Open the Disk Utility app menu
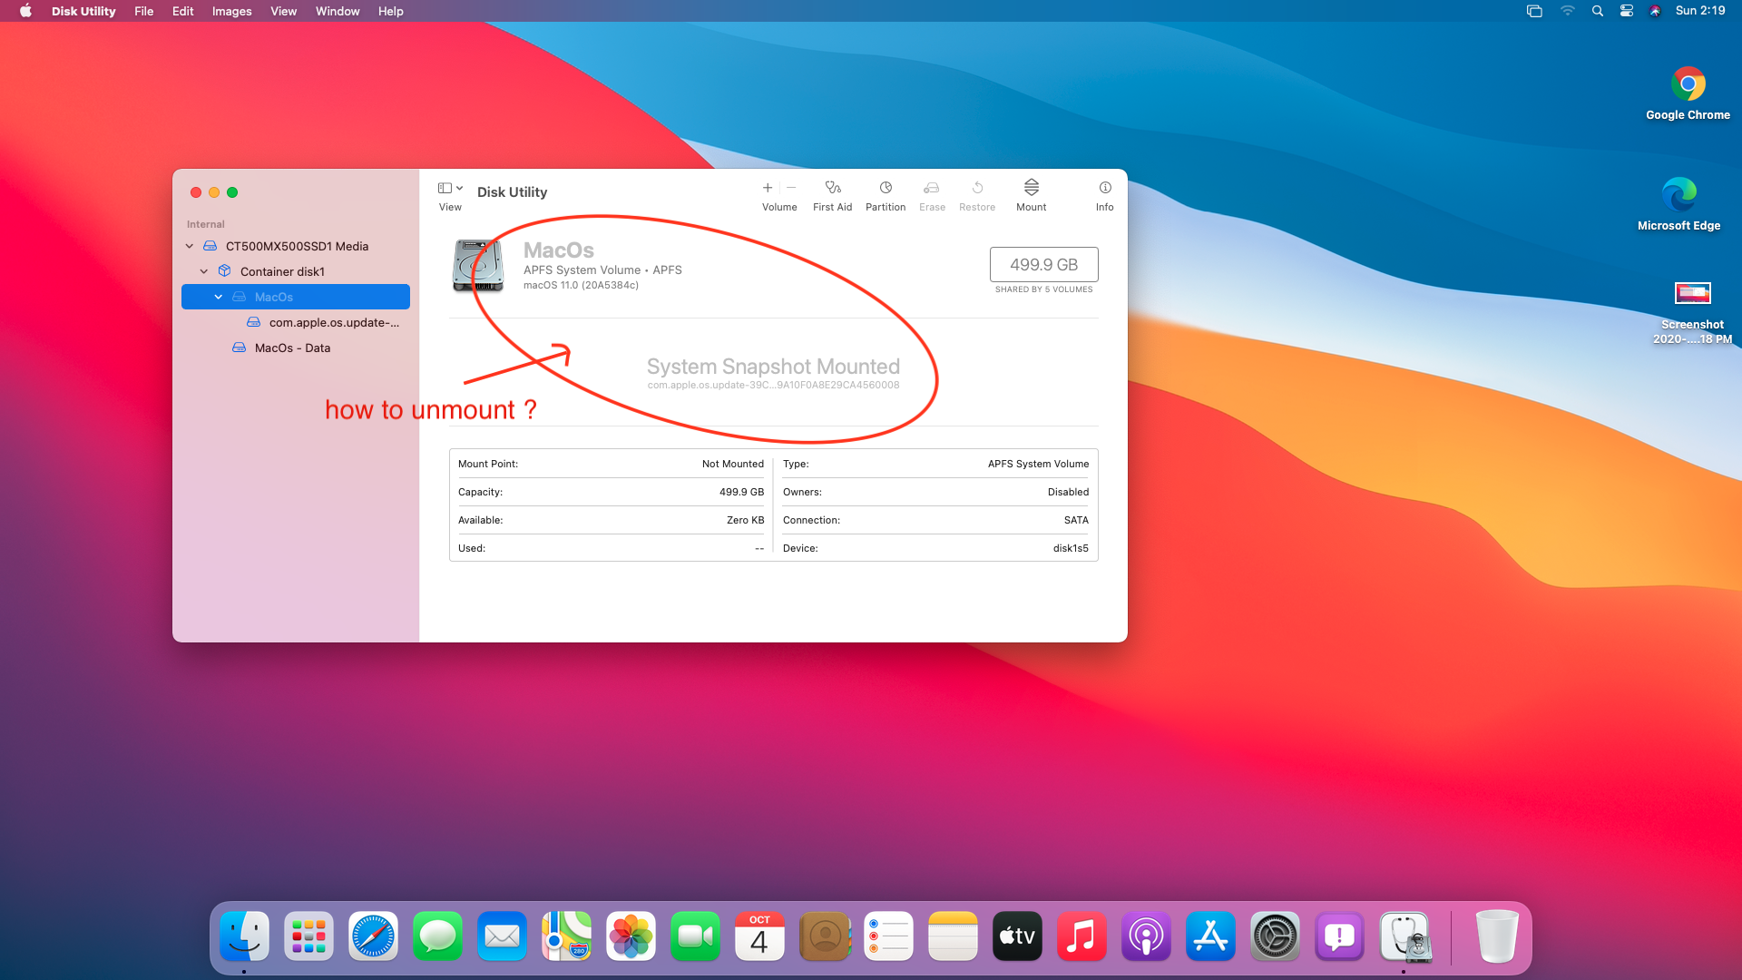 coord(83,11)
